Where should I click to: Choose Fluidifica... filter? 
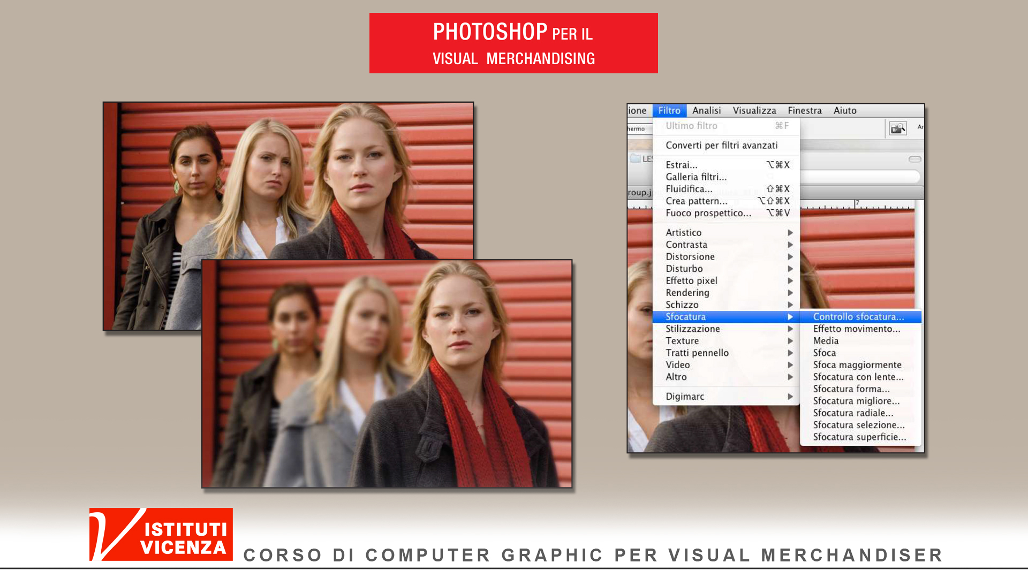point(726,189)
